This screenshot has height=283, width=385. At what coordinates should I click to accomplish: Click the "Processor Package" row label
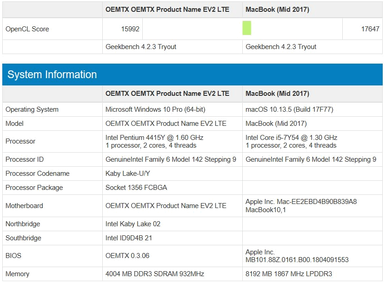[34, 188]
